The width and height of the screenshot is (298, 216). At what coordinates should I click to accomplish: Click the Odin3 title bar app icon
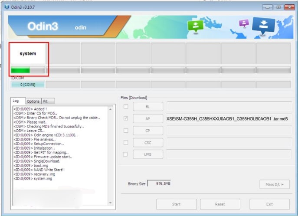[x=7, y=7]
